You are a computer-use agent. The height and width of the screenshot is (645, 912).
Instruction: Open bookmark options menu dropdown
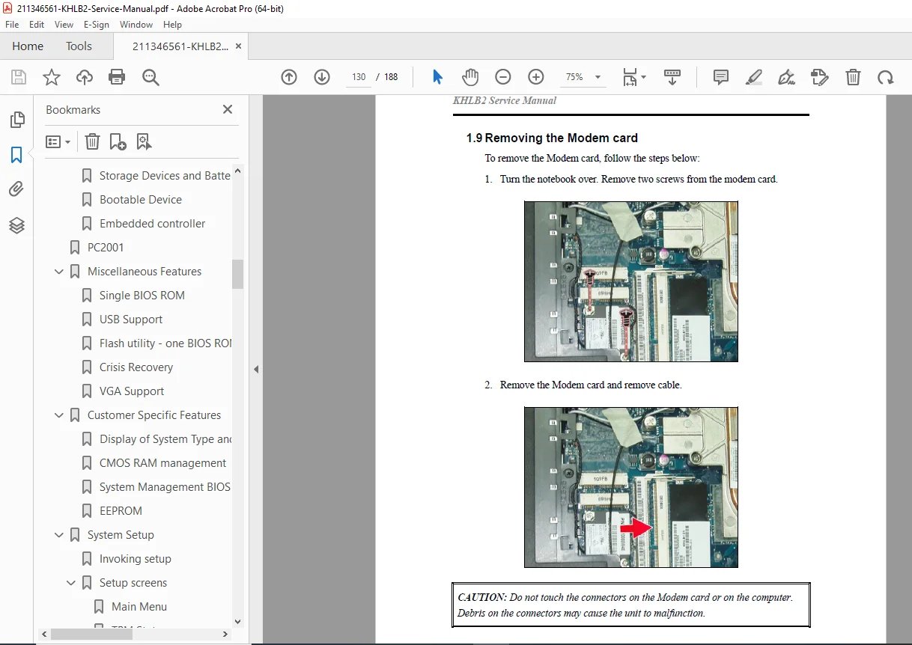58,141
